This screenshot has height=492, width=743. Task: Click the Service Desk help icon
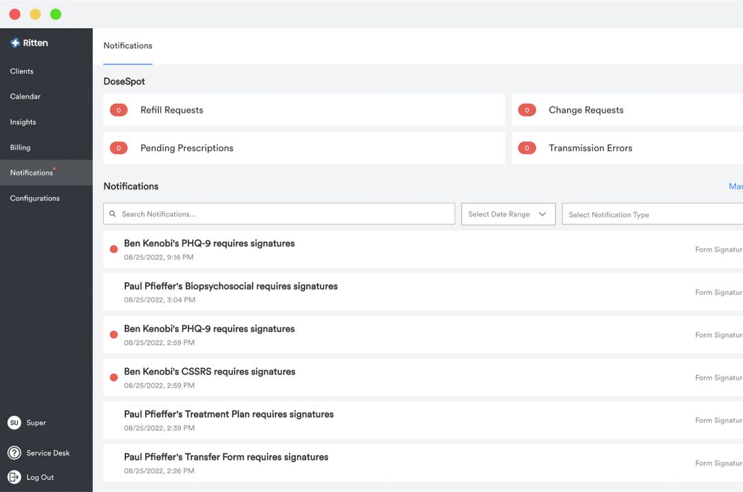tap(14, 453)
